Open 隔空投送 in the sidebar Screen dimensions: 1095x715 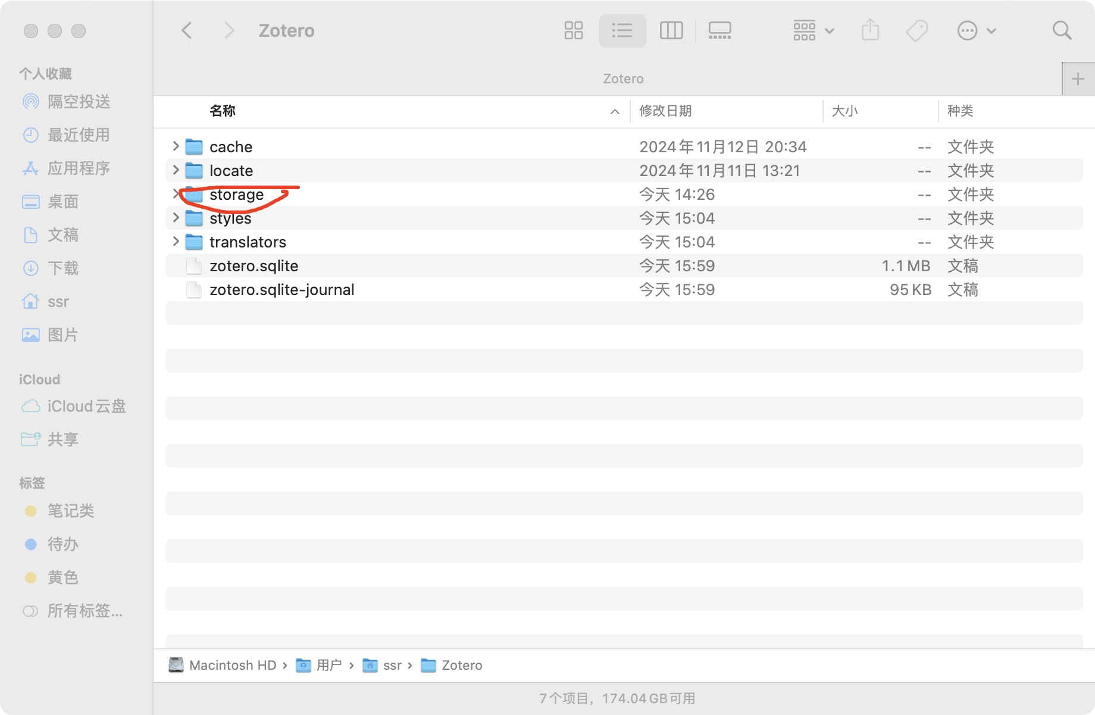pos(67,102)
